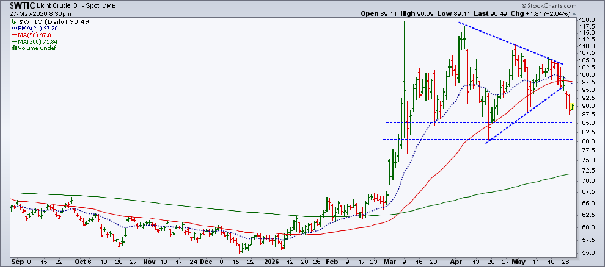Click the Apr label on date axis

(457, 262)
